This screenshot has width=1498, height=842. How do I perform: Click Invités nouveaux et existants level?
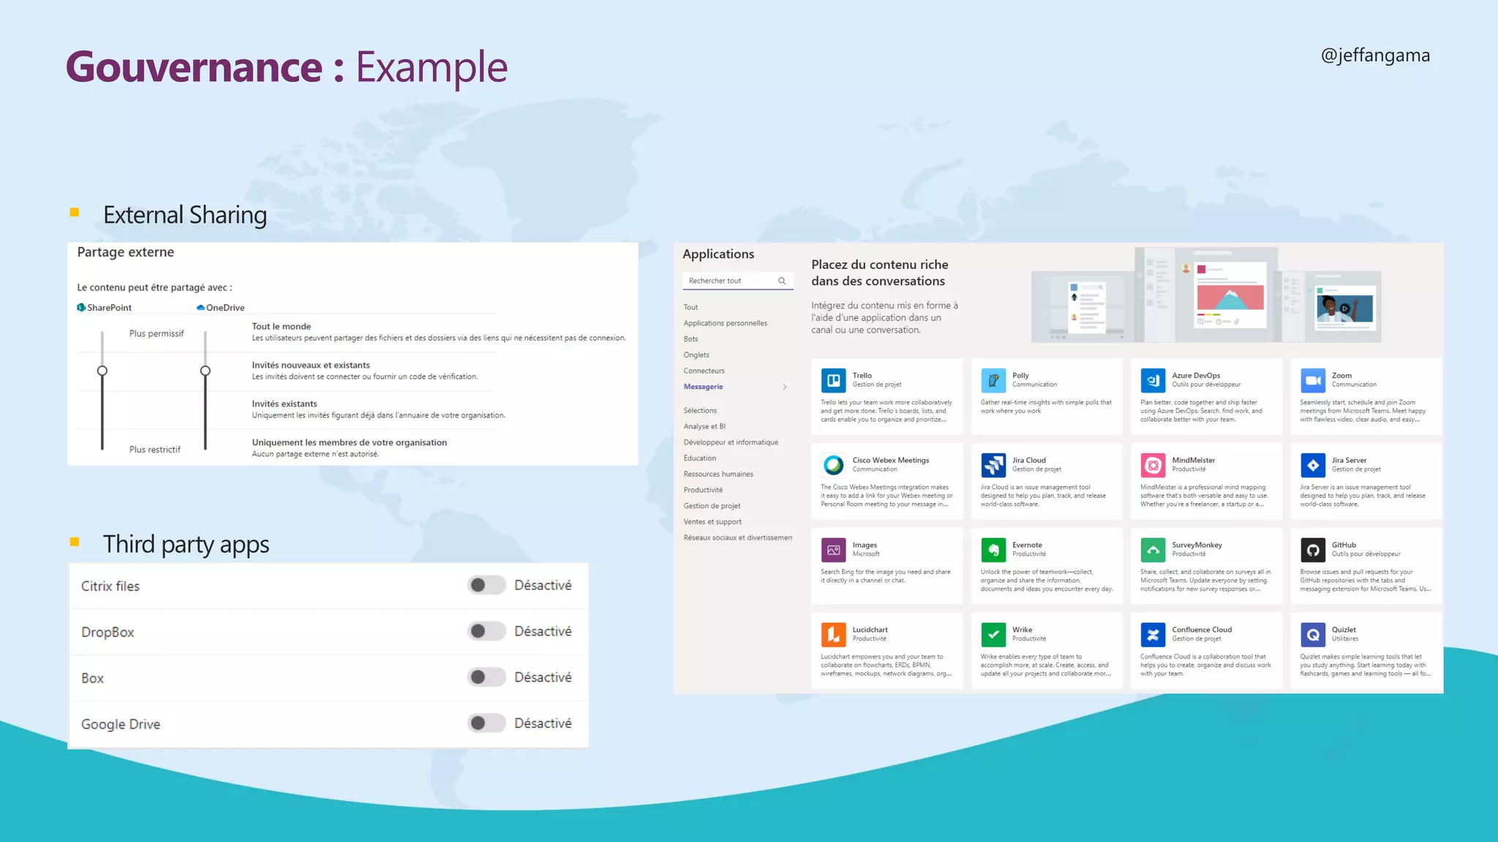(x=311, y=365)
